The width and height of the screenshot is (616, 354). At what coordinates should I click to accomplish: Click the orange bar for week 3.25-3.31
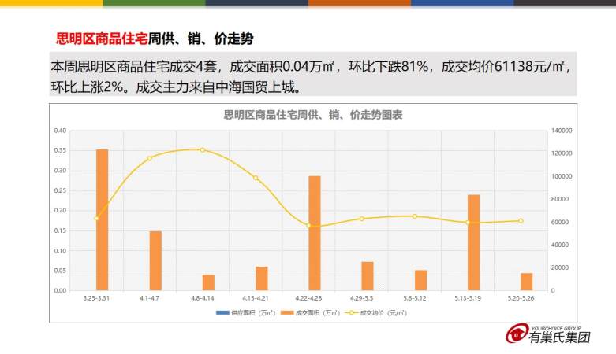click(x=103, y=220)
